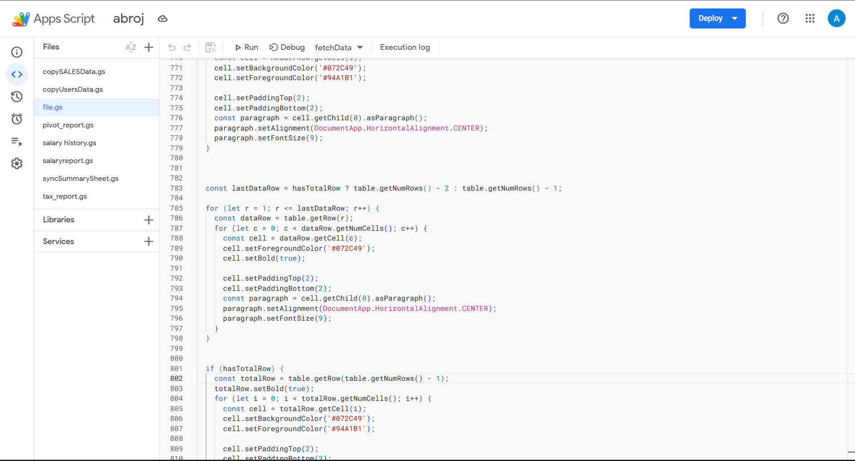The width and height of the screenshot is (855, 461).
Task: Open the Executions list icon
Action: pos(17,142)
